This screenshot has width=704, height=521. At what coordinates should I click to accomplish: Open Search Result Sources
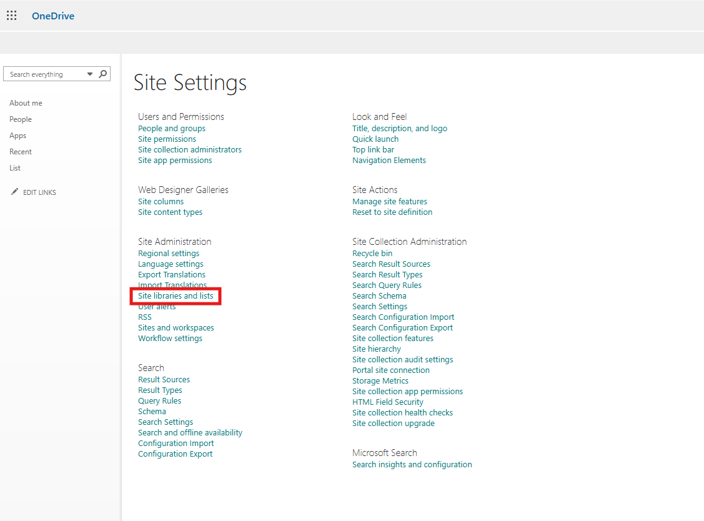point(391,264)
